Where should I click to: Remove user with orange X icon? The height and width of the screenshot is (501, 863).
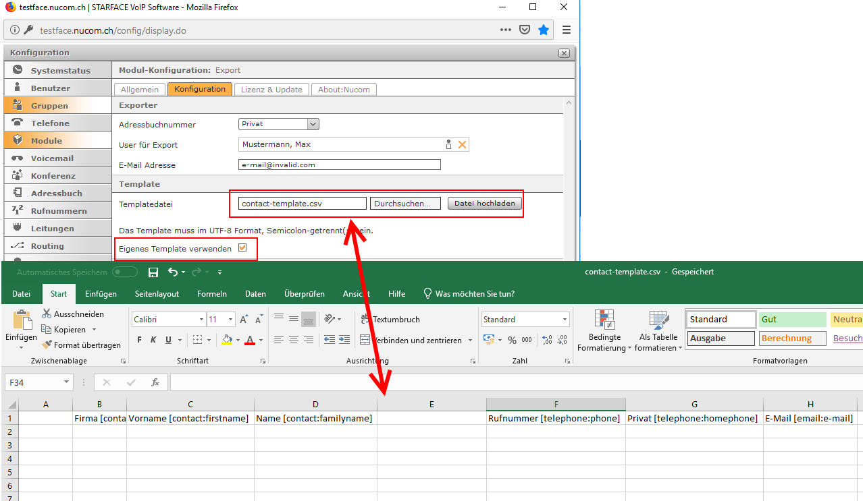coord(463,144)
